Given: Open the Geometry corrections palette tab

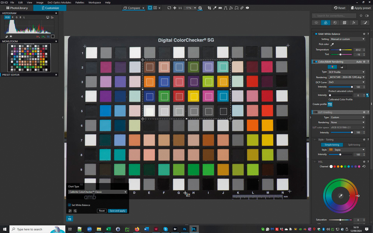Looking at the screenshot, I should pyautogui.click(x=344, y=23).
